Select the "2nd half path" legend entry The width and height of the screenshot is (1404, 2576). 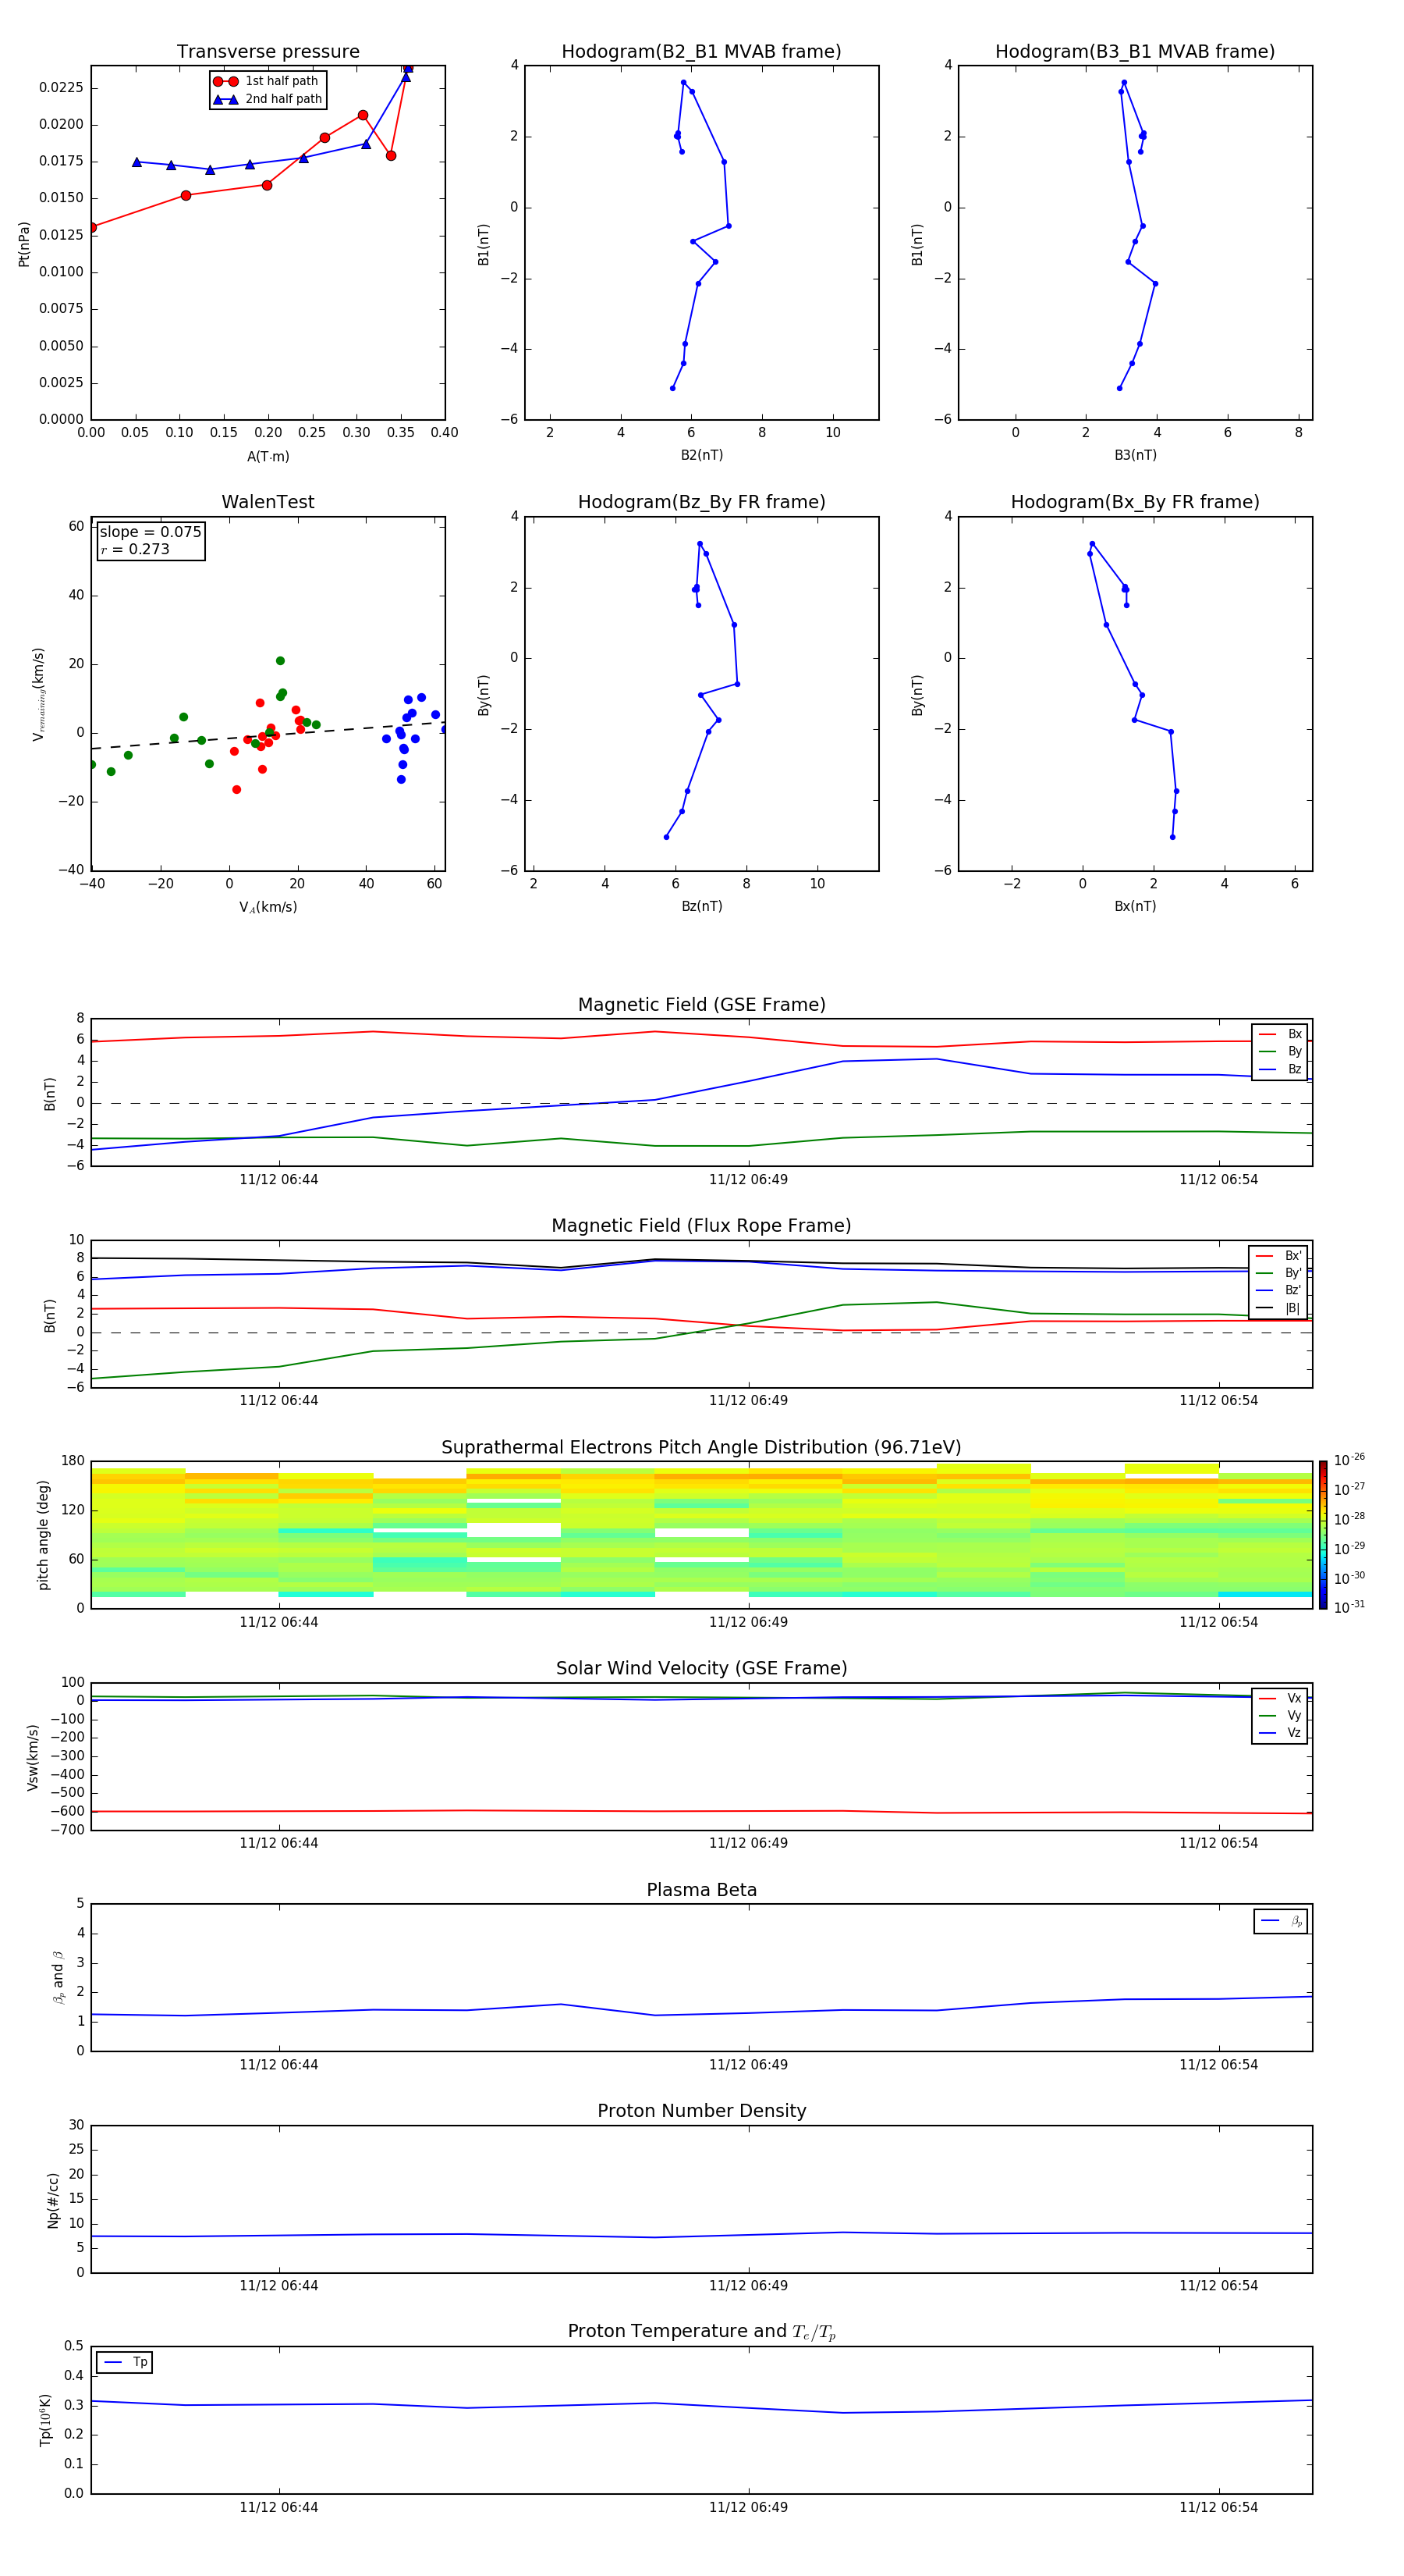coord(269,99)
